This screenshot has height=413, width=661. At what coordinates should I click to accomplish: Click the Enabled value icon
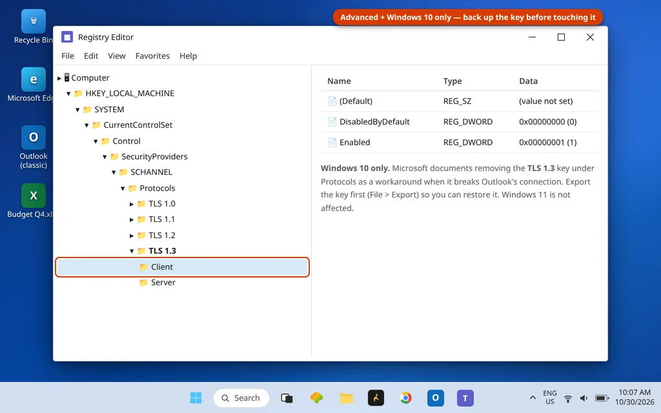point(332,143)
